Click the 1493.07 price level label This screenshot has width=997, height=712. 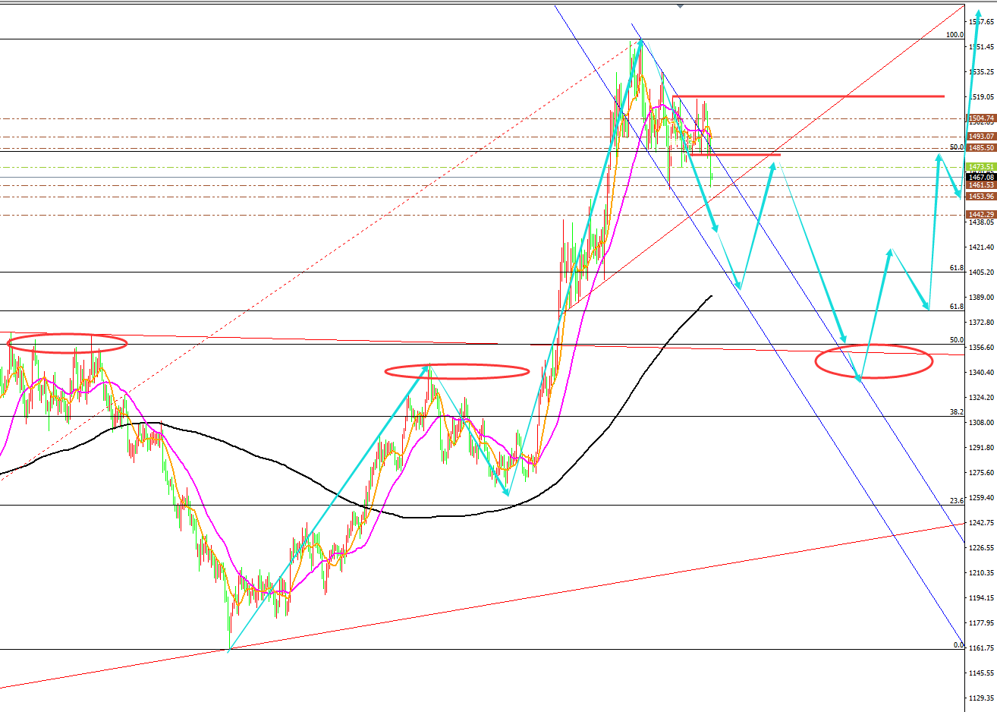click(x=981, y=137)
